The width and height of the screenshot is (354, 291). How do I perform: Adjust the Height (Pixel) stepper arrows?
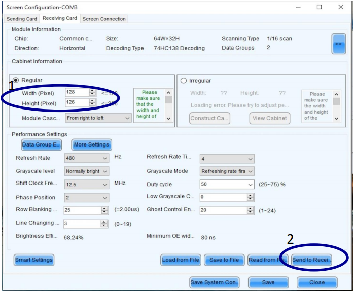tap(92, 102)
